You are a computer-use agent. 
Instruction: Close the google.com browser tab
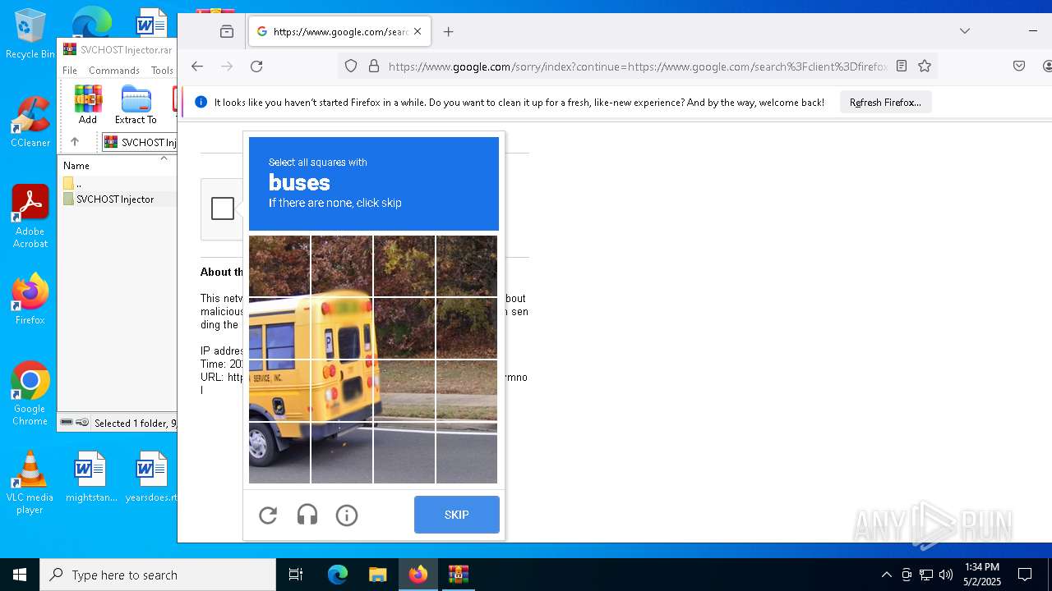418,32
